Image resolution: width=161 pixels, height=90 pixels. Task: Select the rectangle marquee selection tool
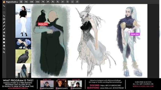[4, 9]
